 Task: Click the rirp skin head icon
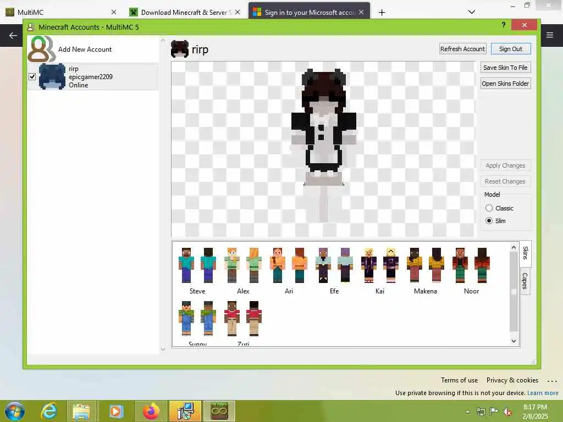(x=180, y=49)
